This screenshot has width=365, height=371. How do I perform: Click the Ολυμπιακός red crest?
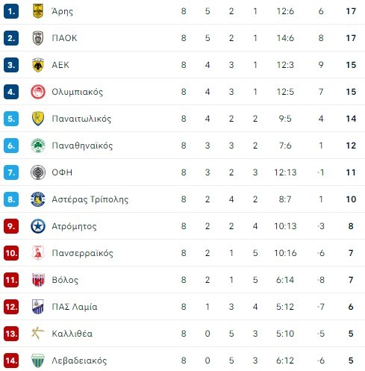tap(38, 92)
